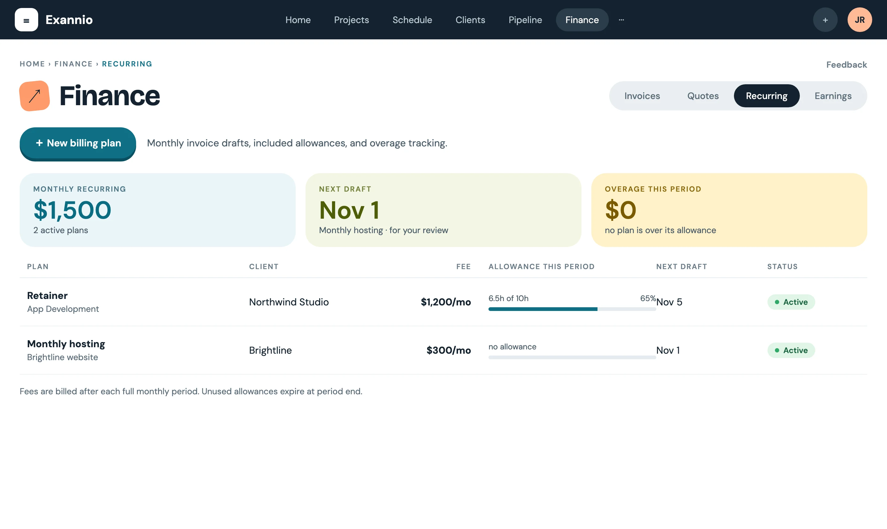Click the 6.5h of 10h label
The width and height of the screenshot is (887, 529).
click(508, 298)
